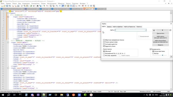The image size is (173, 97).
Task: Switch to the Найти в файлах tab
Action: coord(118,27)
